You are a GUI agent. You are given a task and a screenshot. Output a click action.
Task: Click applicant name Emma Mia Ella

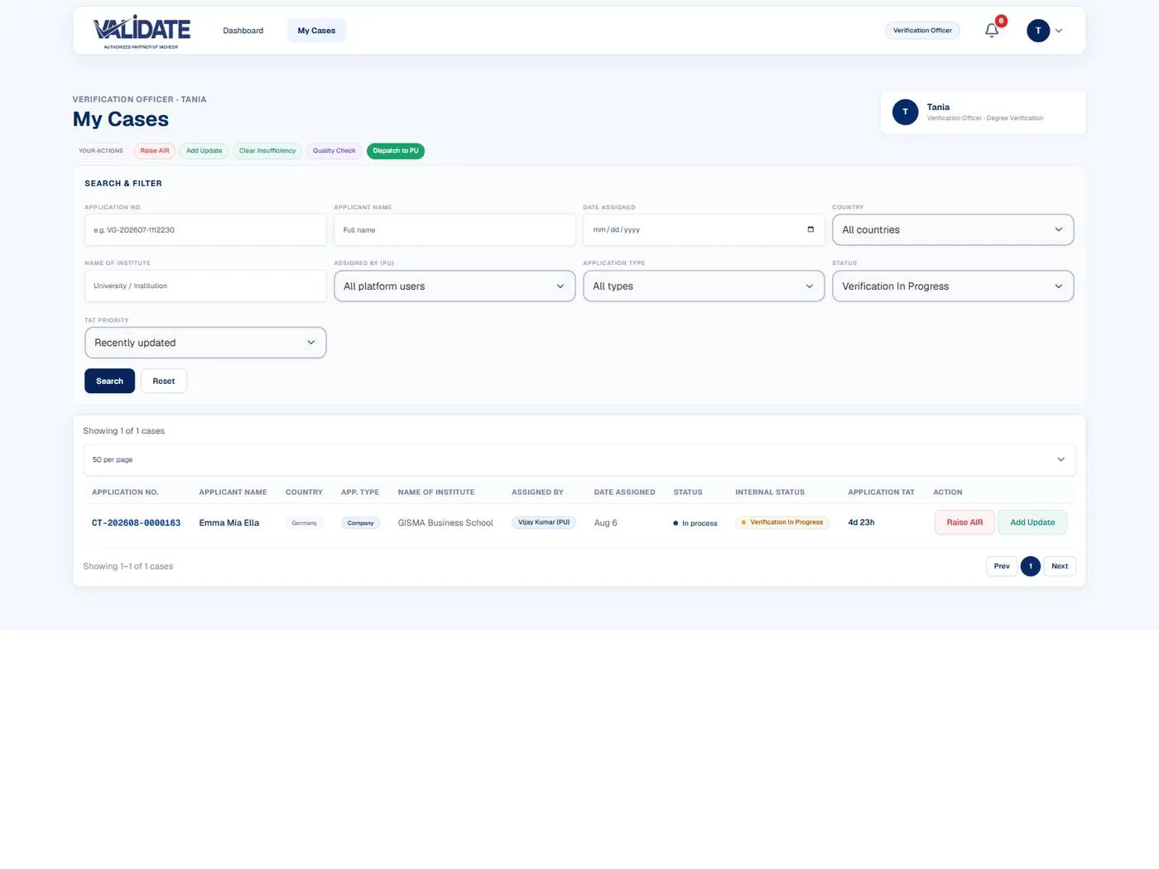[229, 523]
